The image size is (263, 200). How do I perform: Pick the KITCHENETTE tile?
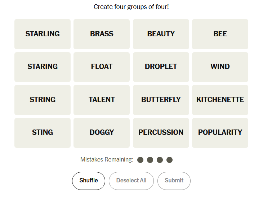[x=220, y=100]
